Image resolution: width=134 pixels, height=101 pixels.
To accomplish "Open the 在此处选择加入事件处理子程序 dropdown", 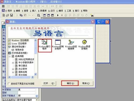I will [x=37, y=100].
